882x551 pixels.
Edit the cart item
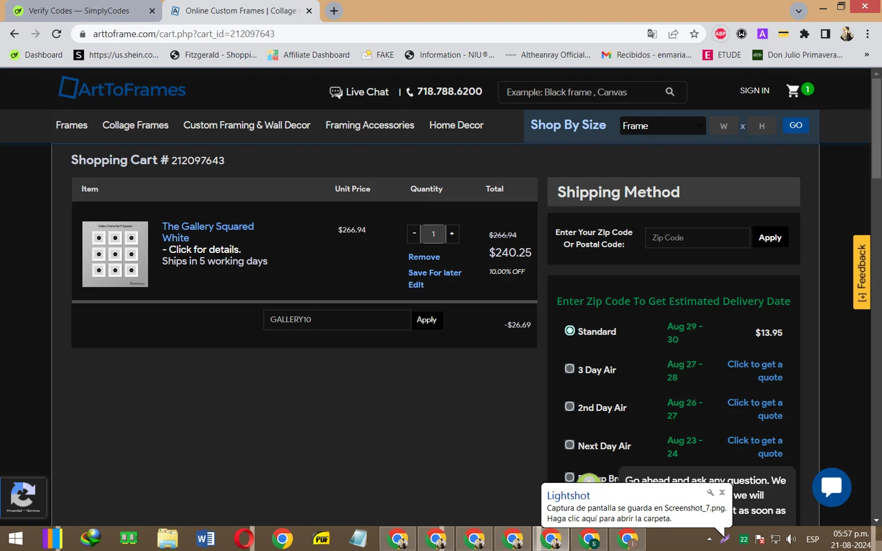tap(416, 285)
